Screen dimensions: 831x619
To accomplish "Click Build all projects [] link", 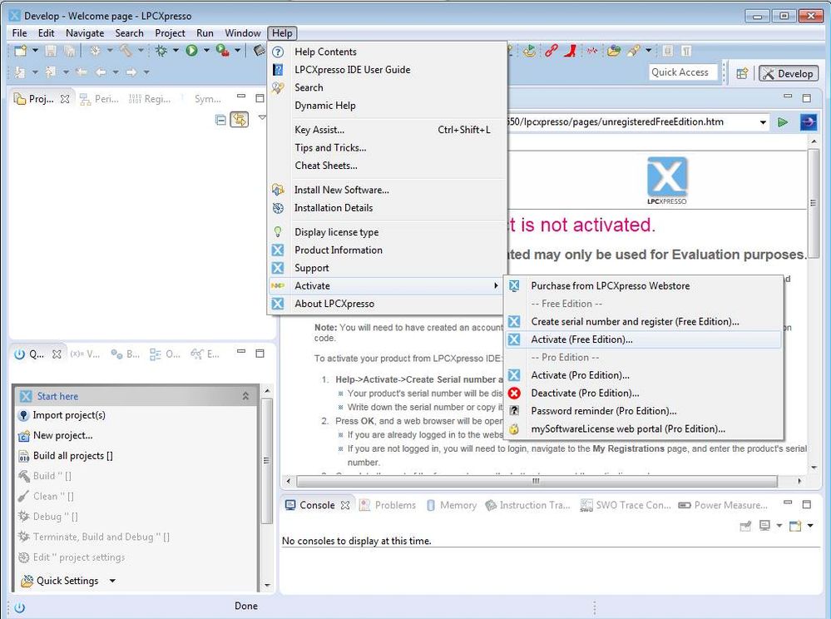I will [x=72, y=456].
